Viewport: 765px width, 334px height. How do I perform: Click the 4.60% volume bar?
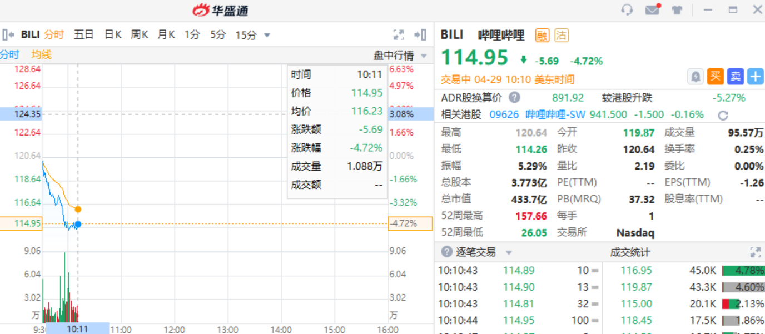(743, 287)
